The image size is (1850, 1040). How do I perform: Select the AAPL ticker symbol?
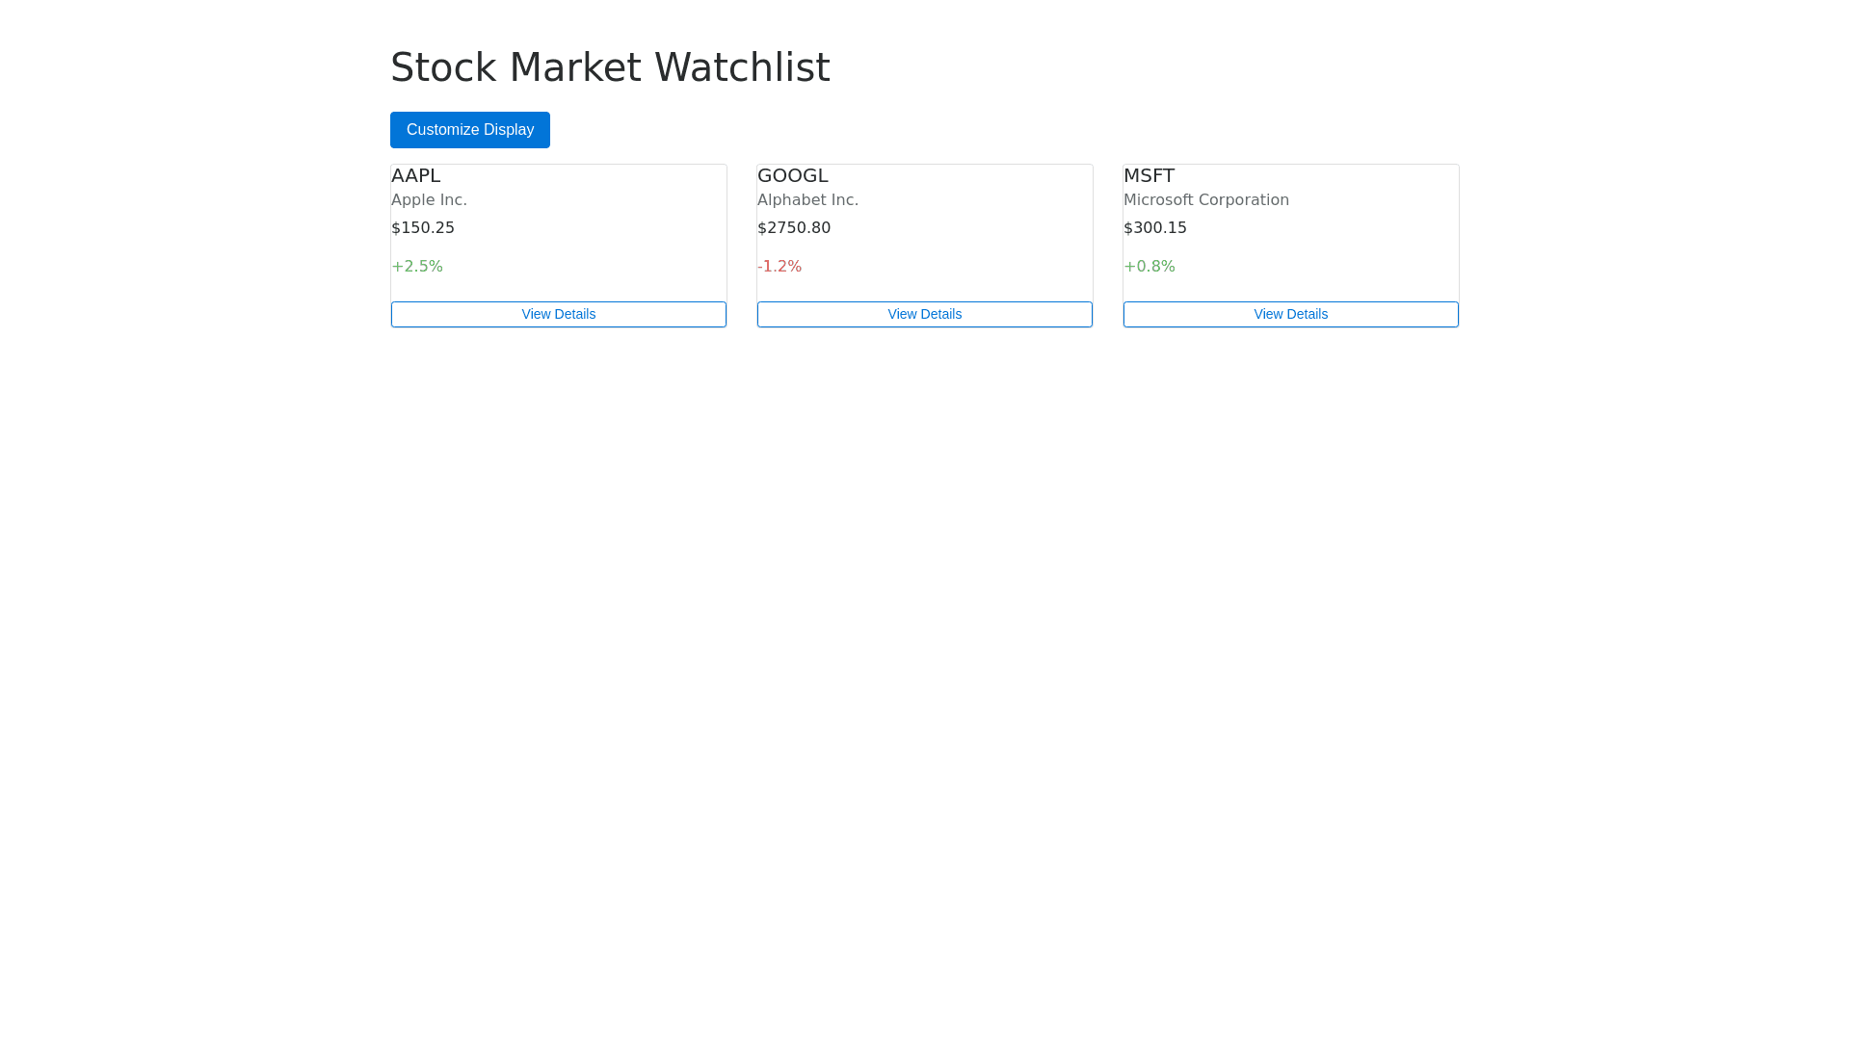coord(415,176)
